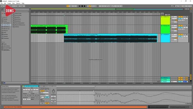
Task: Expand the Pitch & Modulation folder
Action: [12, 23]
